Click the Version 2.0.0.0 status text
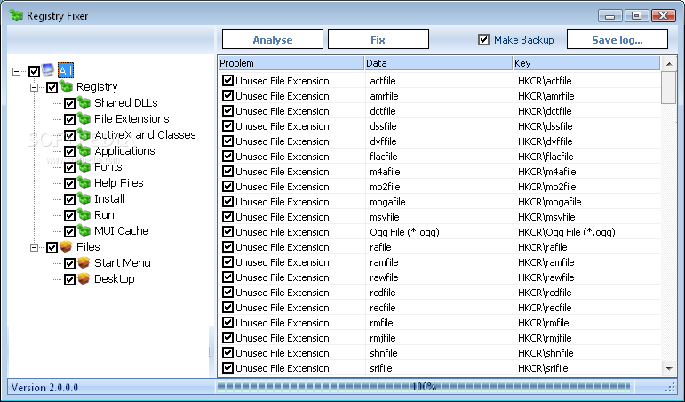Viewport: 685px width, 402px height. coord(44,388)
